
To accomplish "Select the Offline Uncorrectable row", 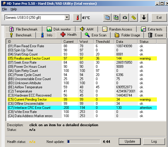I will pos(82,104).
